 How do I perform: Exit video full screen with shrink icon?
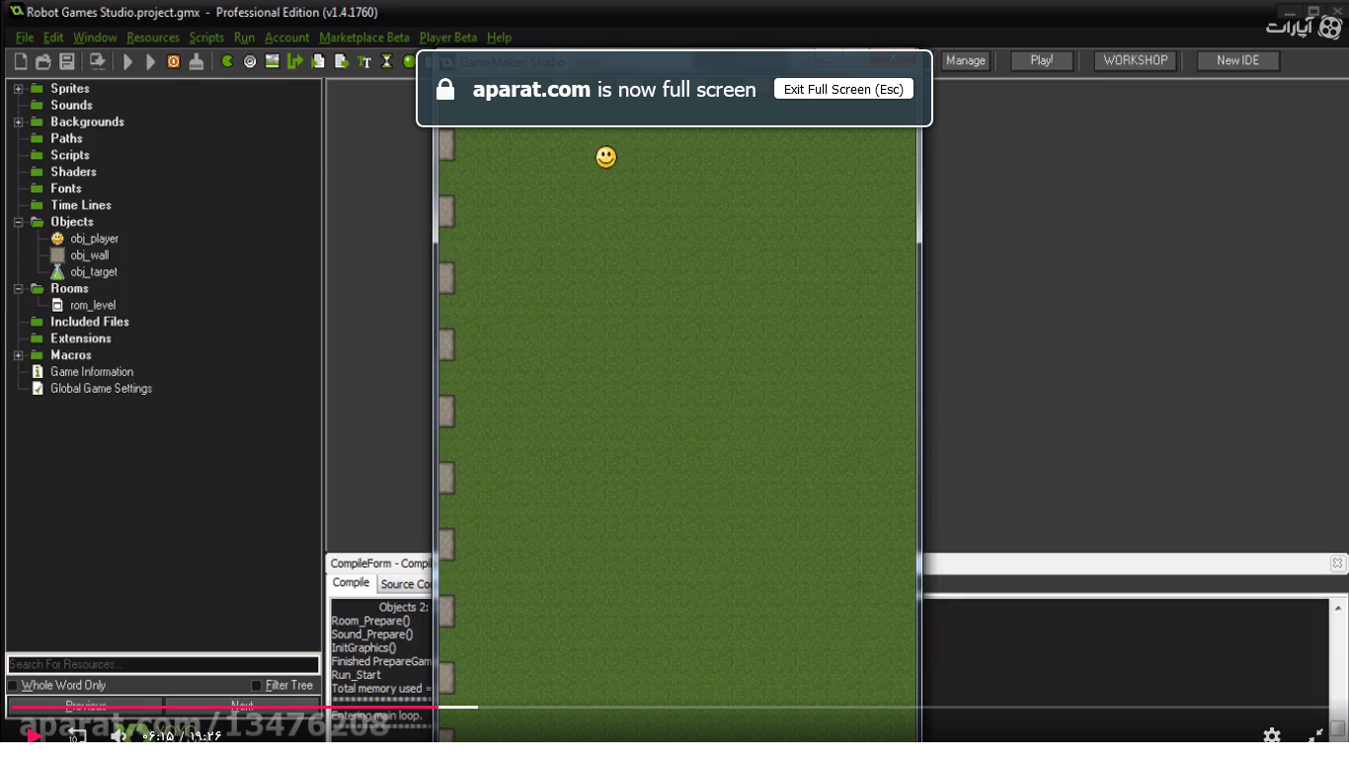(1315, 735)
